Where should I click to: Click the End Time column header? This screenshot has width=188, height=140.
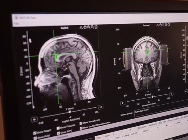(163, 122)
